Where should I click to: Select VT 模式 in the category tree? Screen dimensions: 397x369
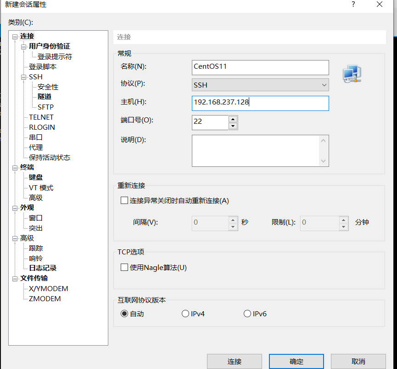pos(41,188)
